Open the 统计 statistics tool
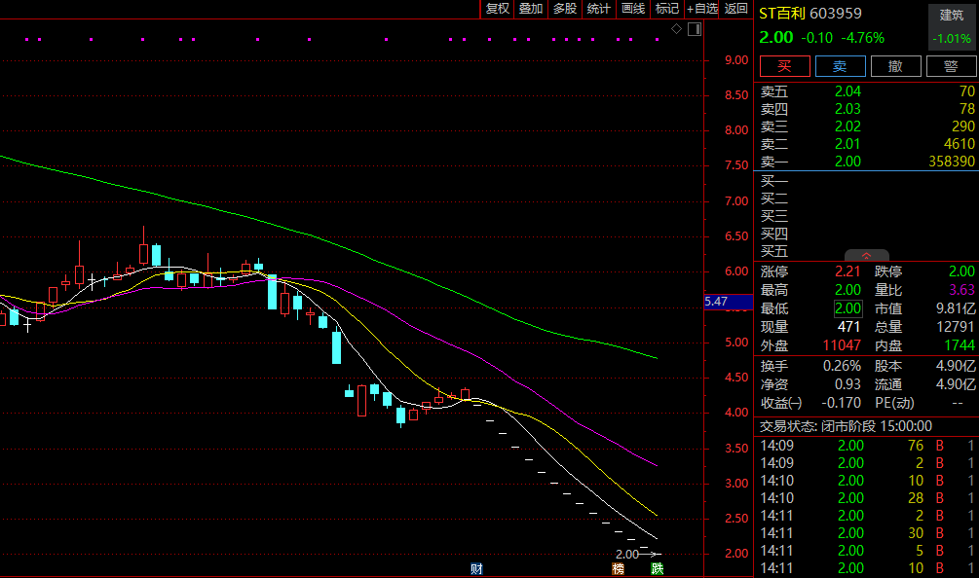This screenshot has width=979, height=578. point(599,9)
